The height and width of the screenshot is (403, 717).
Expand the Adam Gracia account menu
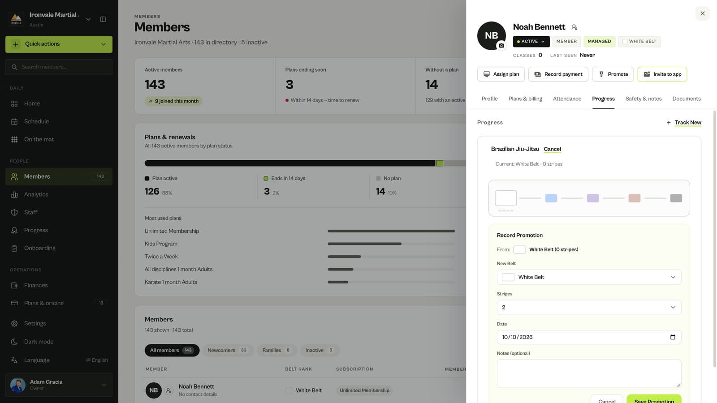[x=59, y=385]
